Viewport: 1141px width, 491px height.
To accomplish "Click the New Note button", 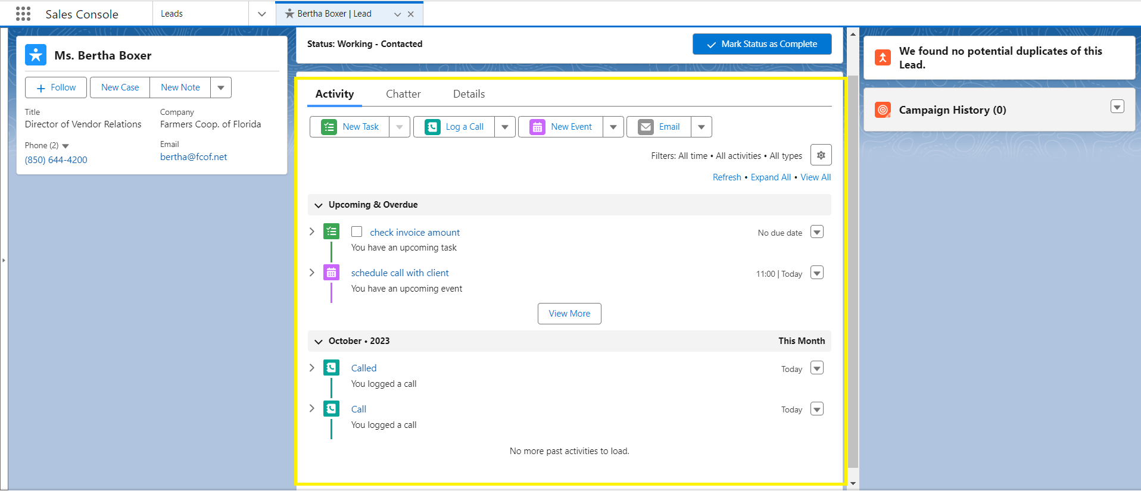I will pyautogui.click(x=180, y=87).
